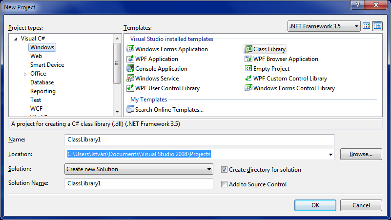Select the Reporting project type

click(43, 91)
